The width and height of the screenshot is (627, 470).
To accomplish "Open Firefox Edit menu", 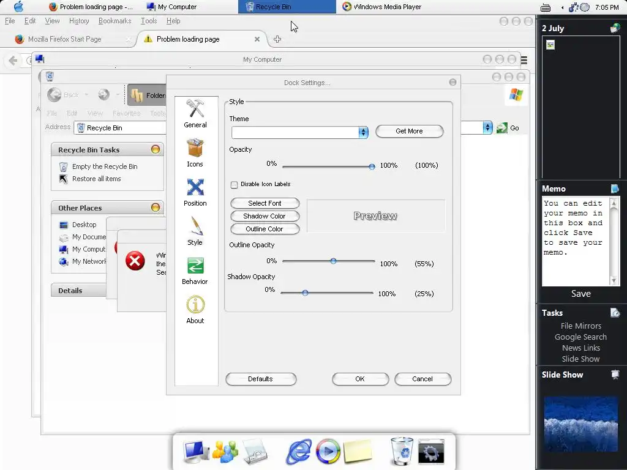I will (30, 21).
